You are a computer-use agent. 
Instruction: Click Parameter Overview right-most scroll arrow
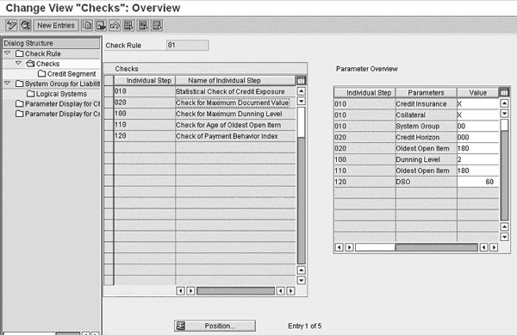(x=494, y=247)
